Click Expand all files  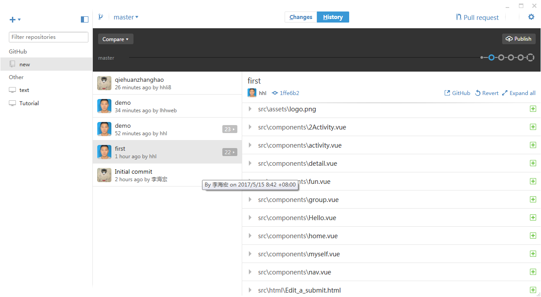(x=519, y=93)
